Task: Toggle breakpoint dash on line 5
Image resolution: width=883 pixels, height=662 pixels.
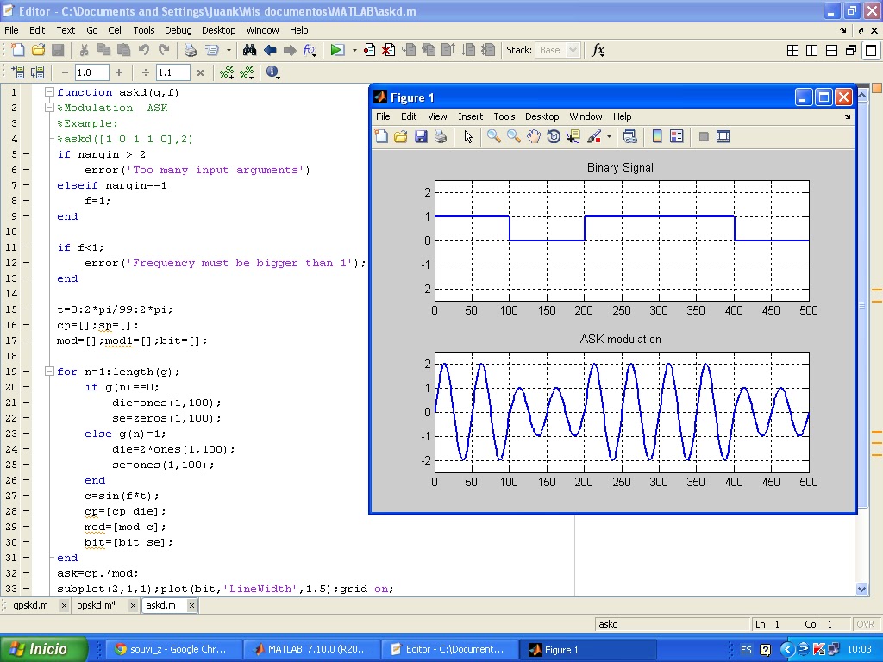Action: click(x=26, y=154)
